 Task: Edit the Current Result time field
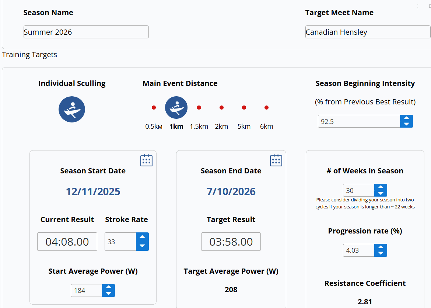click(67, 242)
